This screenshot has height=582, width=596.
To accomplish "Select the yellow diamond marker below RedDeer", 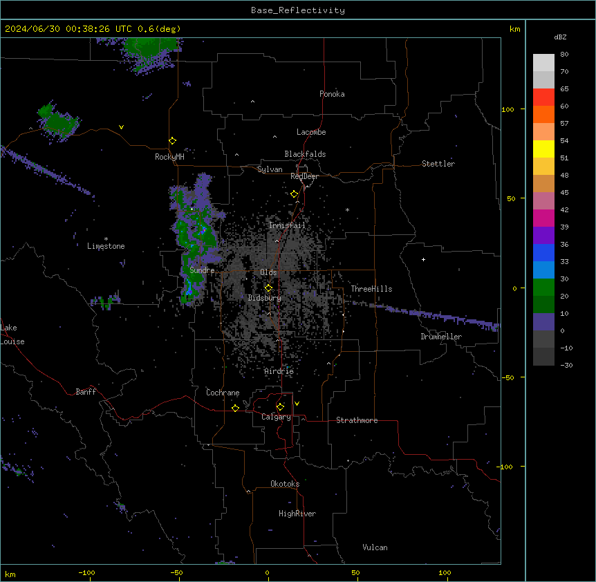I will click(295, 194).
